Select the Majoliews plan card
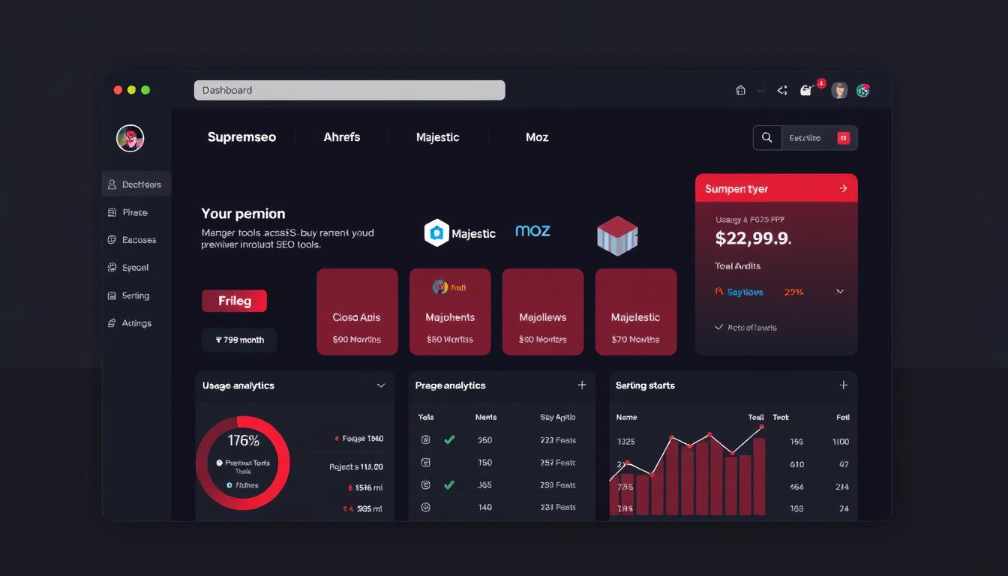 tap(543, 312)
